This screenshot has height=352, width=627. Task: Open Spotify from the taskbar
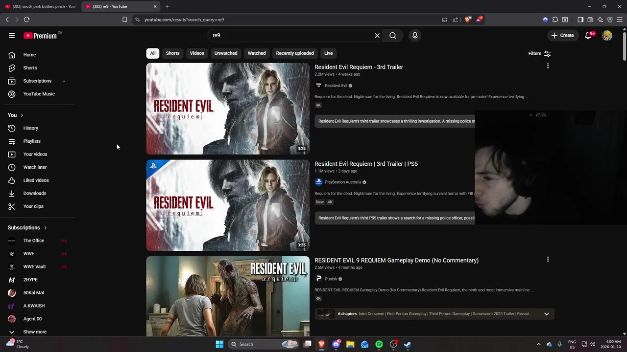[379, 344]
